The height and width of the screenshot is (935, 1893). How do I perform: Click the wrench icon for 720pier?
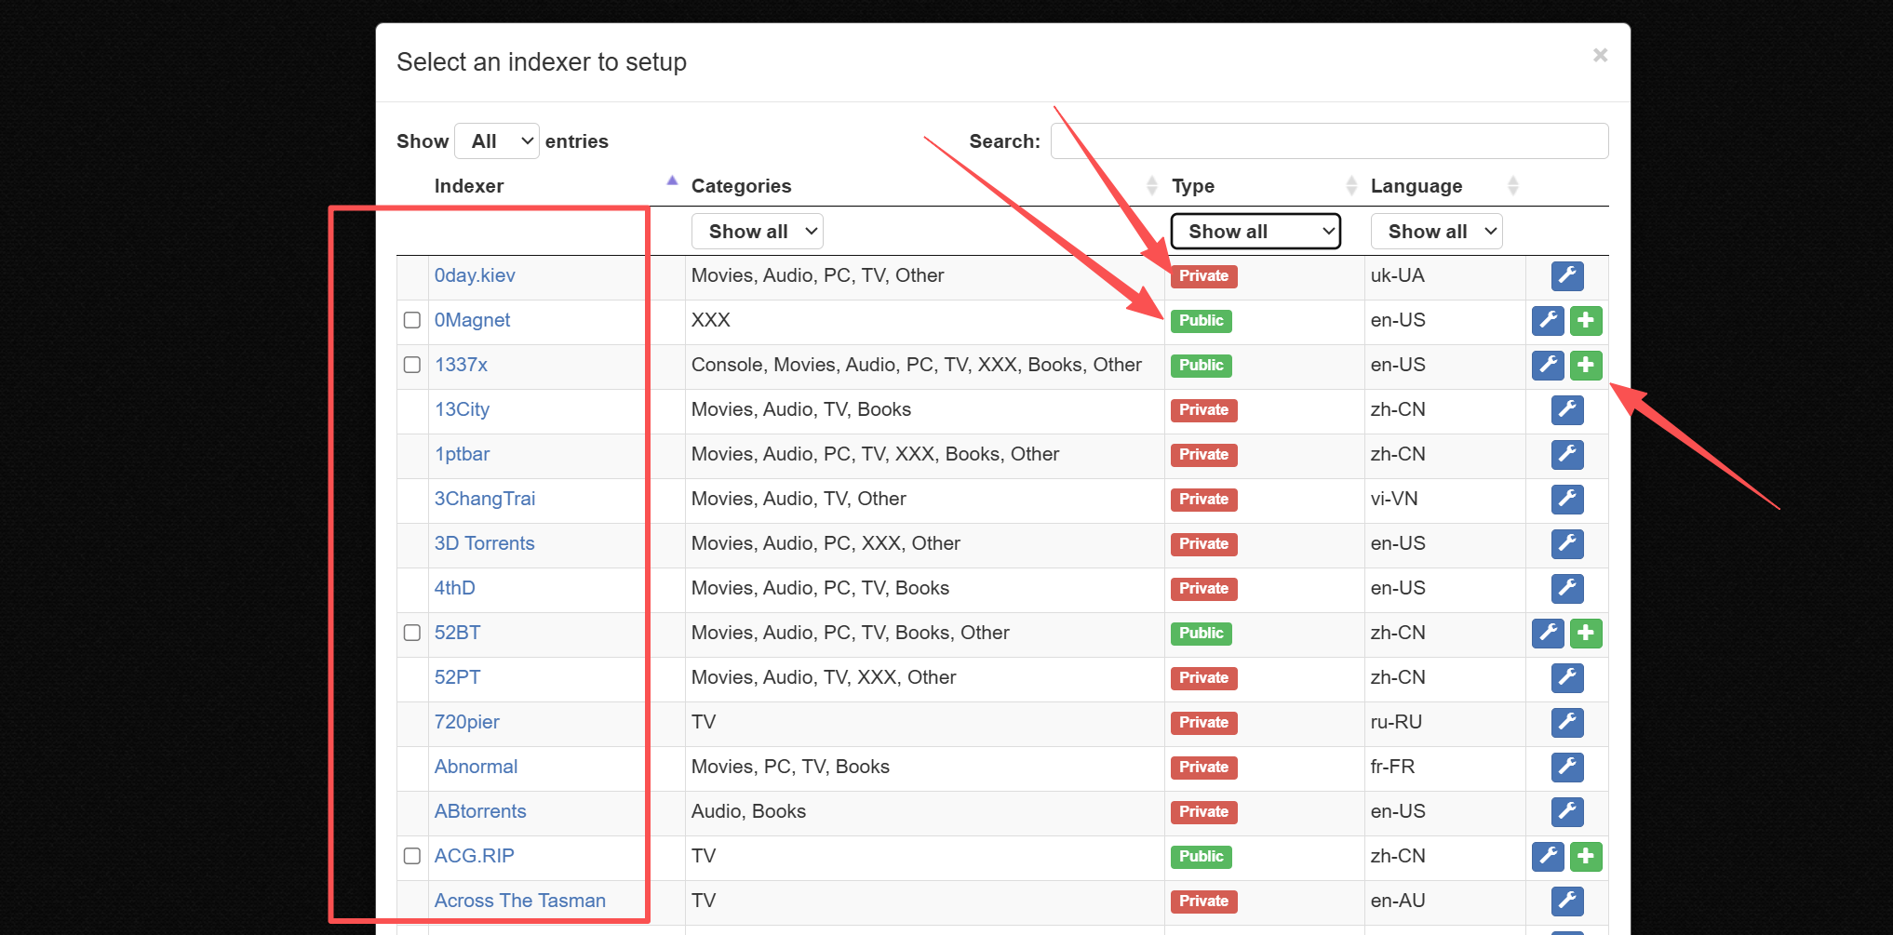[x=1567, y=723]
